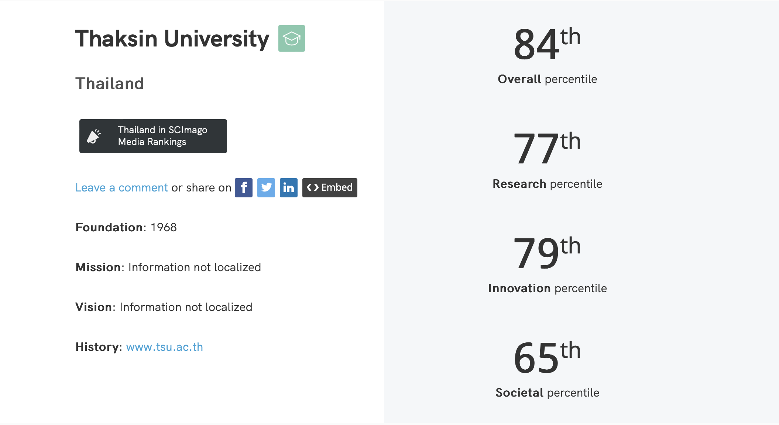Select the 65th Societal percentile figure
Viewport: 779px width, 425px height.
pos(547,357)
